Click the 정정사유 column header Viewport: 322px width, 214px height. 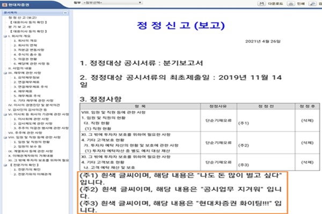(218, 106)
